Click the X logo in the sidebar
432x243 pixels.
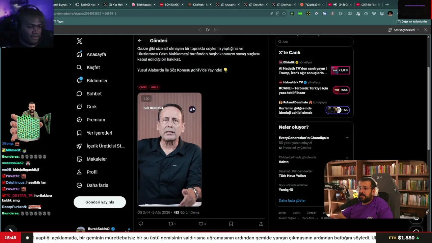(79, 41)
